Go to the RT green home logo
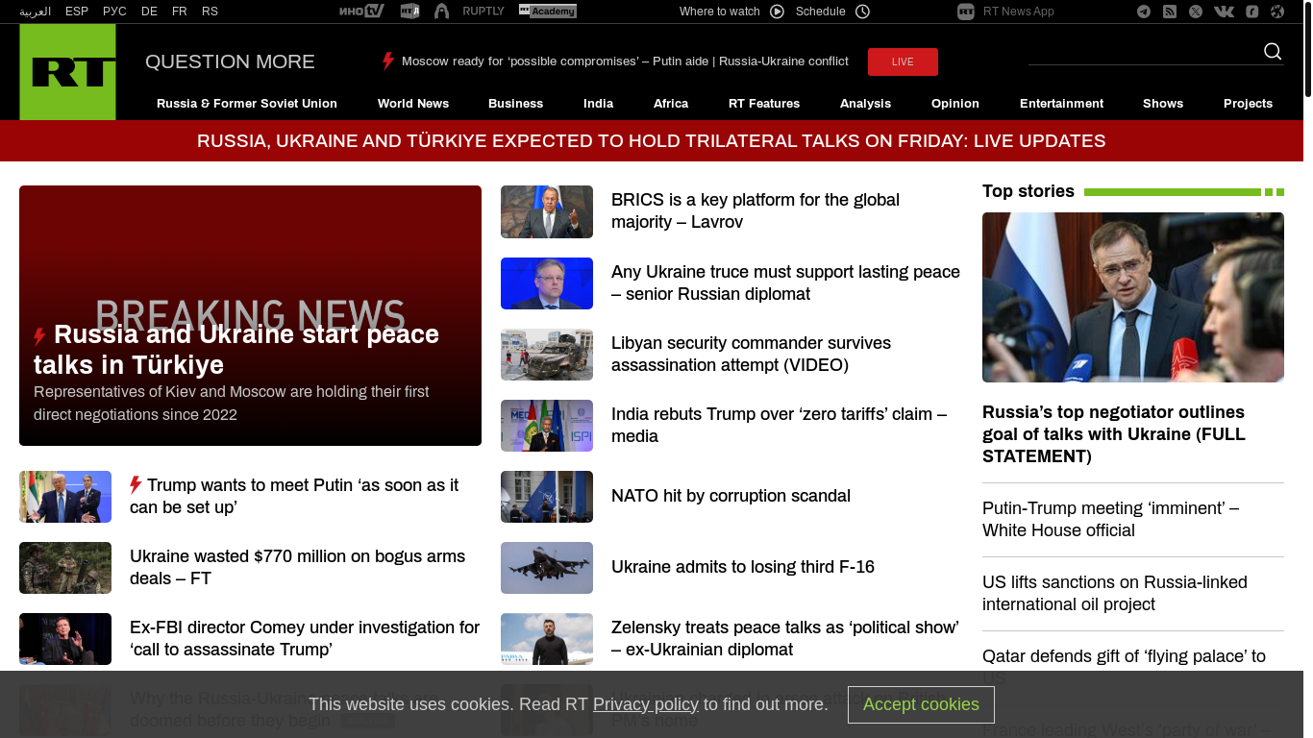 (67, 72)
